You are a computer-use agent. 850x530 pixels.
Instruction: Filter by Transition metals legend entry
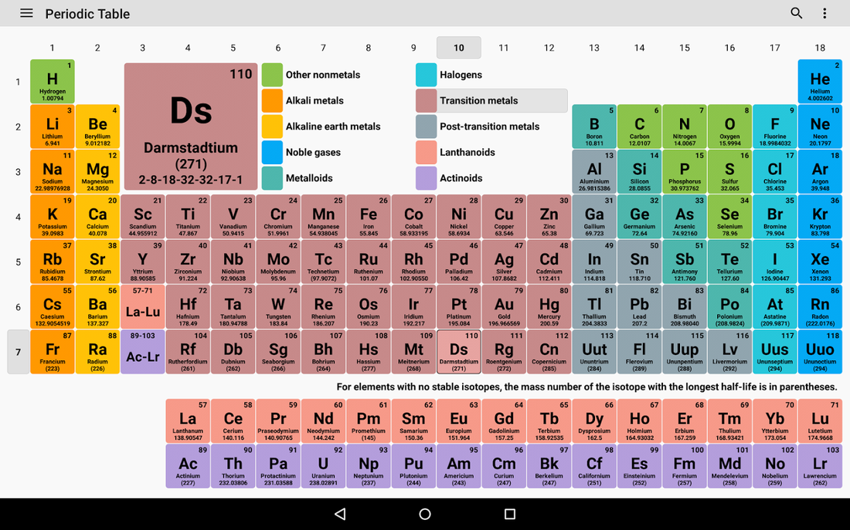(x=491, y=101)
